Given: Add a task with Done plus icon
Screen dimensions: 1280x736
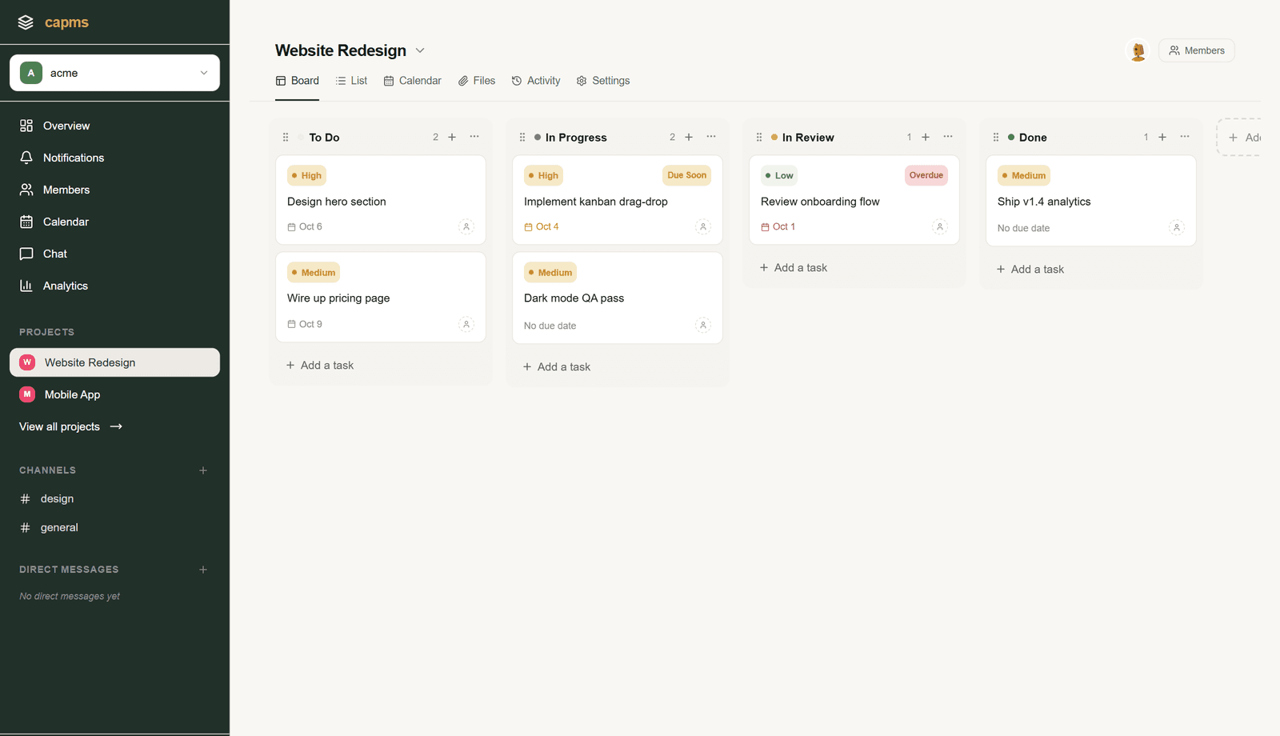Looking at the screenshot, I should 1162,137.
